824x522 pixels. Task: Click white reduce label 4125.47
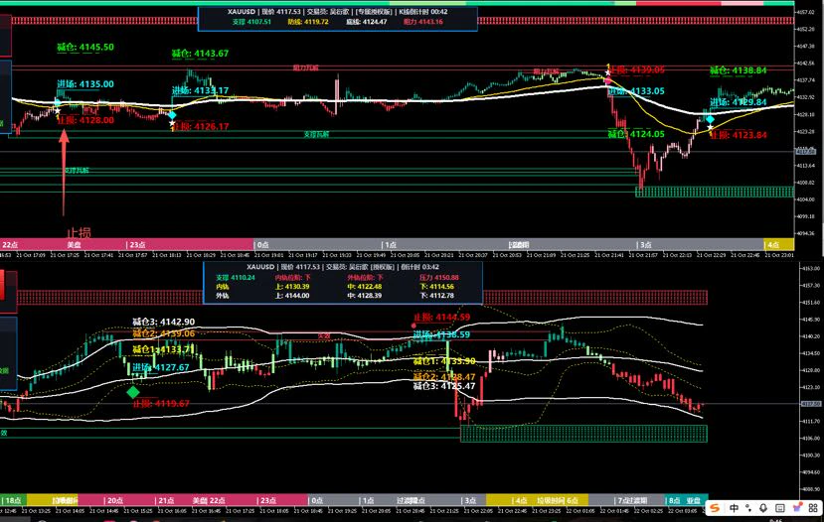pyautogui.click(x=444, y=387)
